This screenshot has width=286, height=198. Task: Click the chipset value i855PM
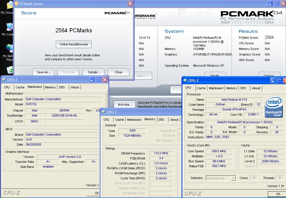[65, 110]
